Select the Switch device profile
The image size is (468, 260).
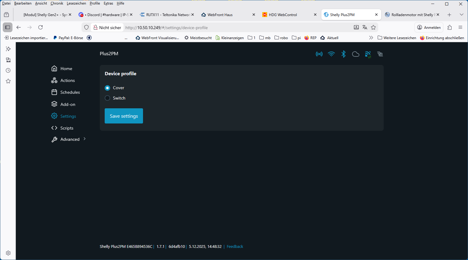click(x=107, y=98)
